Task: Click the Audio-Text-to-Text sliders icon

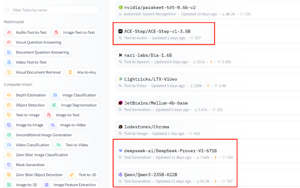Action: [x=9, y=32]
